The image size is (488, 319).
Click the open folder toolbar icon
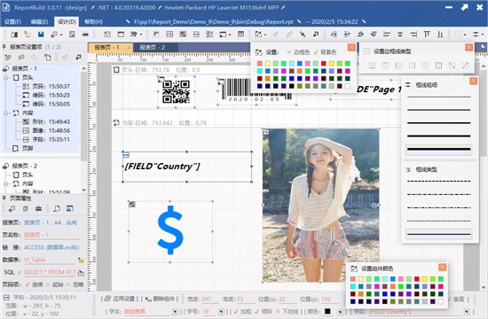point(28,35)
